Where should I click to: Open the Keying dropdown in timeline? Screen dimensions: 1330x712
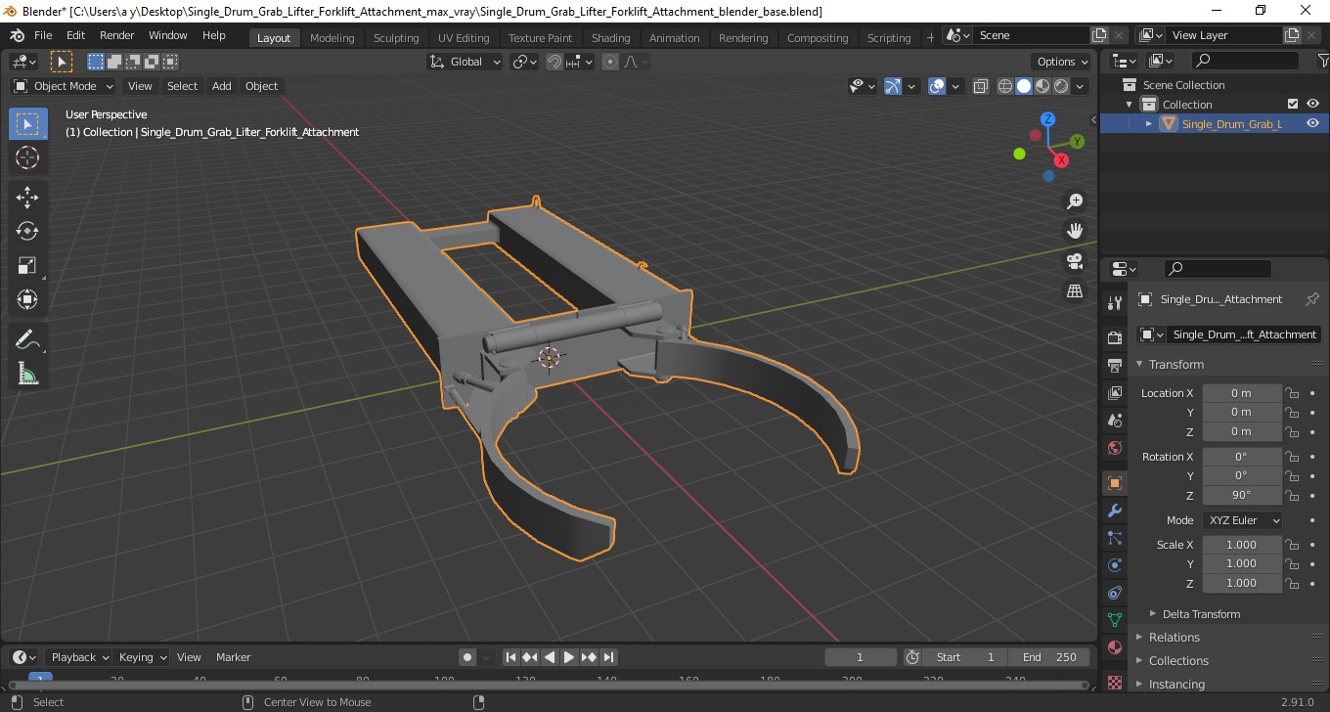click(142, 657)
